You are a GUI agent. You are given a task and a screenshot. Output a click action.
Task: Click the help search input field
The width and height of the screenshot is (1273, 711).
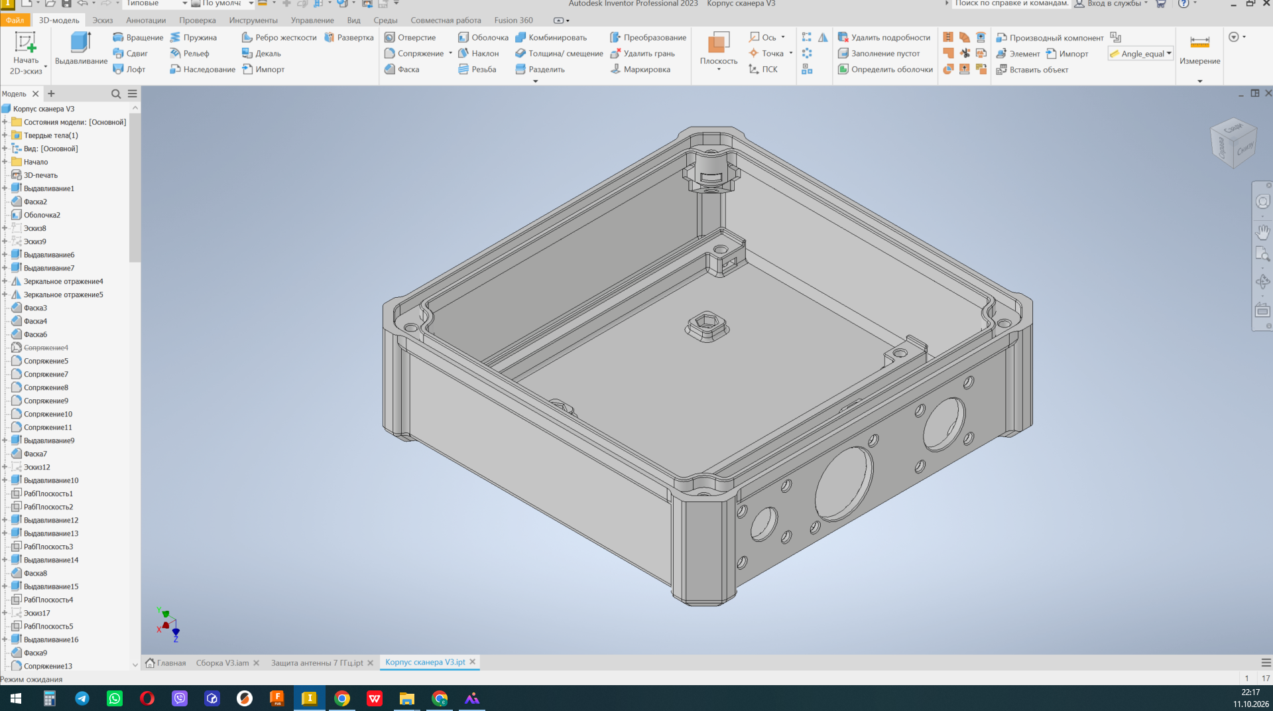pyautogui.click(x=1011, y=4)
